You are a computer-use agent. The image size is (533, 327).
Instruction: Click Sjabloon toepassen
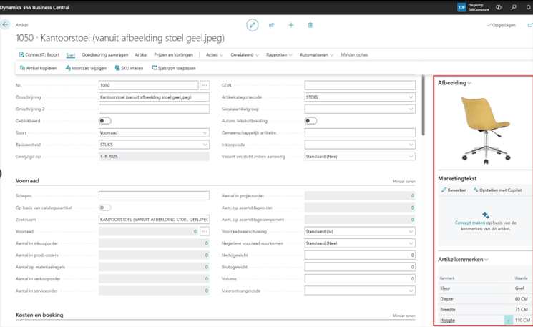coord(174,68)
